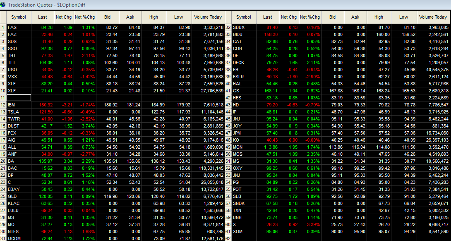Select row number 1 beside FAS
The height and width of the screenshot is (241, 451).
3,28
